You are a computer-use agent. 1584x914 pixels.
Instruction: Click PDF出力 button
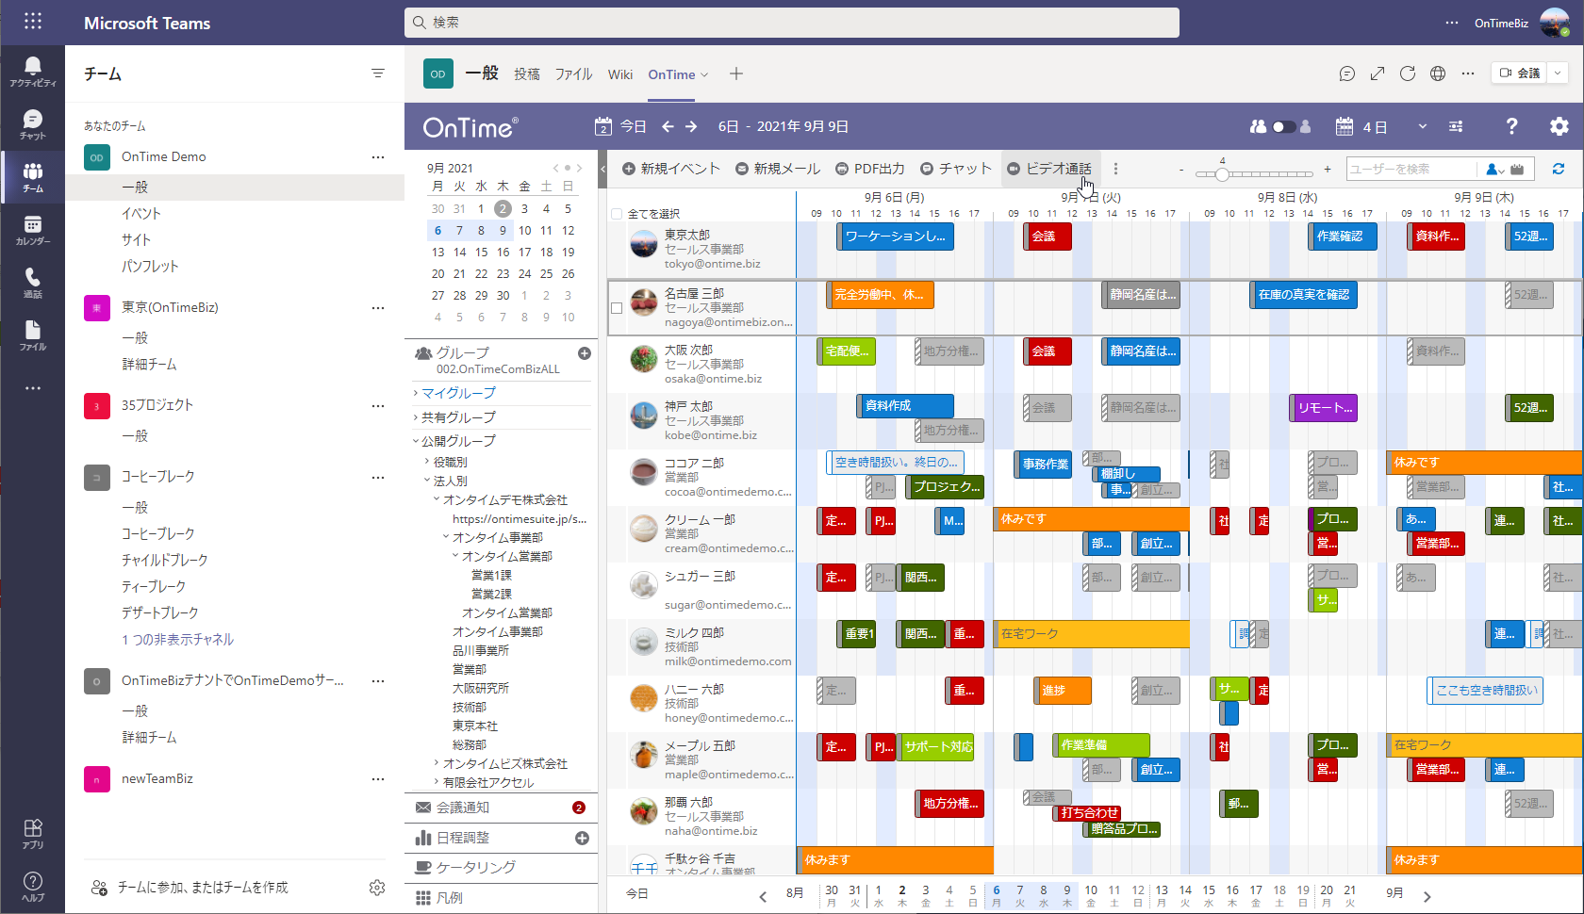pos(870,169)
